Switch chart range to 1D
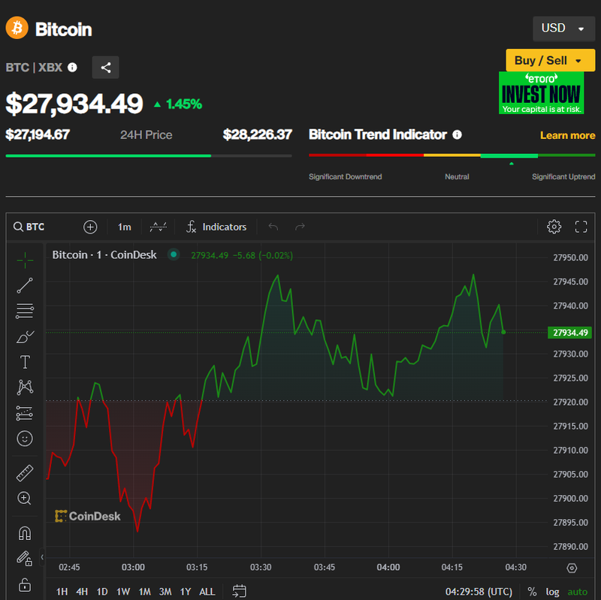This screenshot has height=600, width=601. click(102, 592)
